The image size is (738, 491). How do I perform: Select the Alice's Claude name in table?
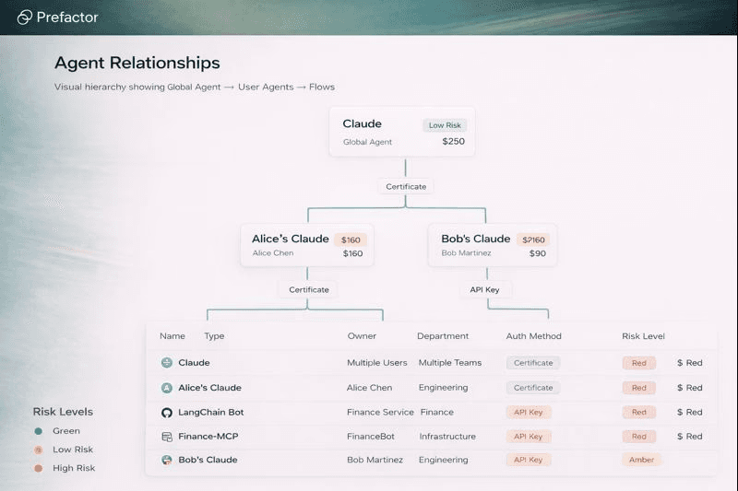click(x=210, y=388)
